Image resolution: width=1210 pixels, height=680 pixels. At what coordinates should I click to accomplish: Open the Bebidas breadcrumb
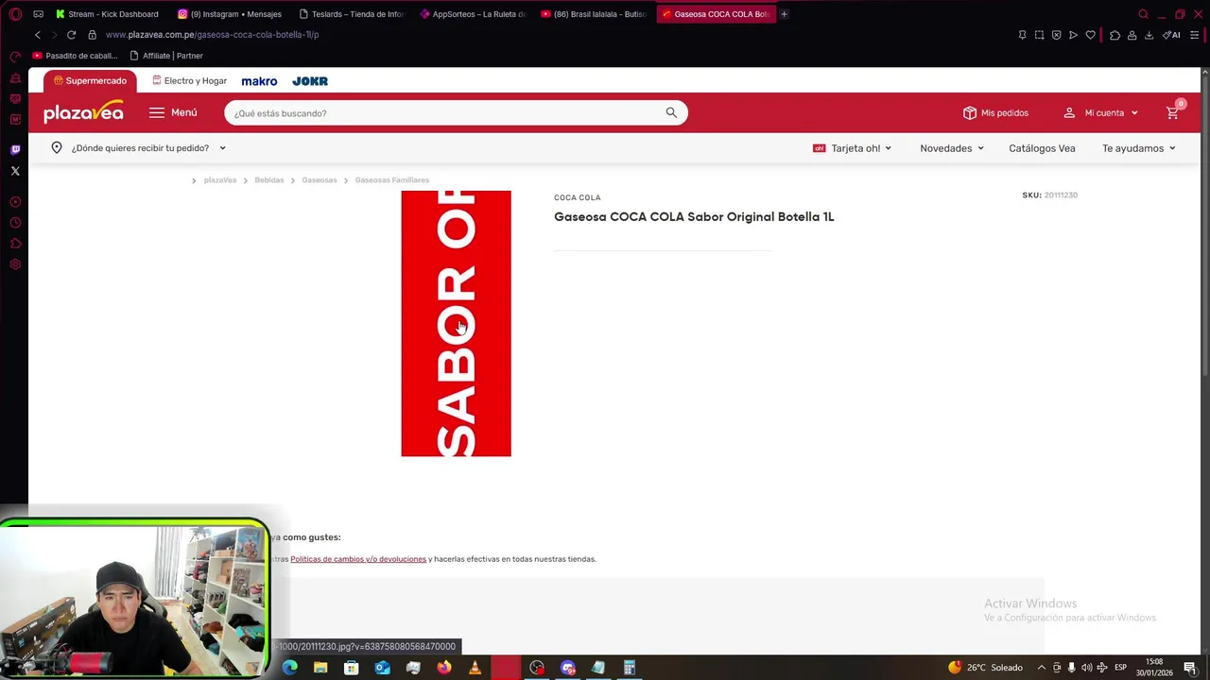(x=269, y=180)
